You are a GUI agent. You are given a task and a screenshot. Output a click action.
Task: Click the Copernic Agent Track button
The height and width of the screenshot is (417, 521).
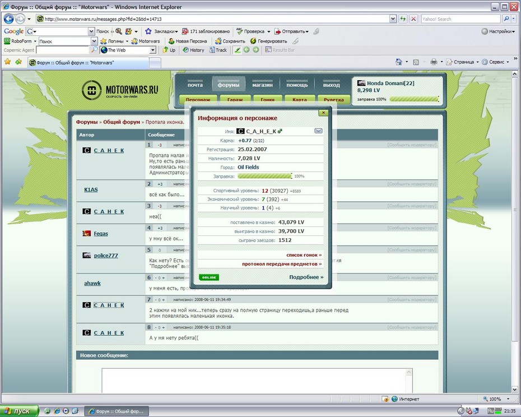pyautogui.click(x=218, y=50)
